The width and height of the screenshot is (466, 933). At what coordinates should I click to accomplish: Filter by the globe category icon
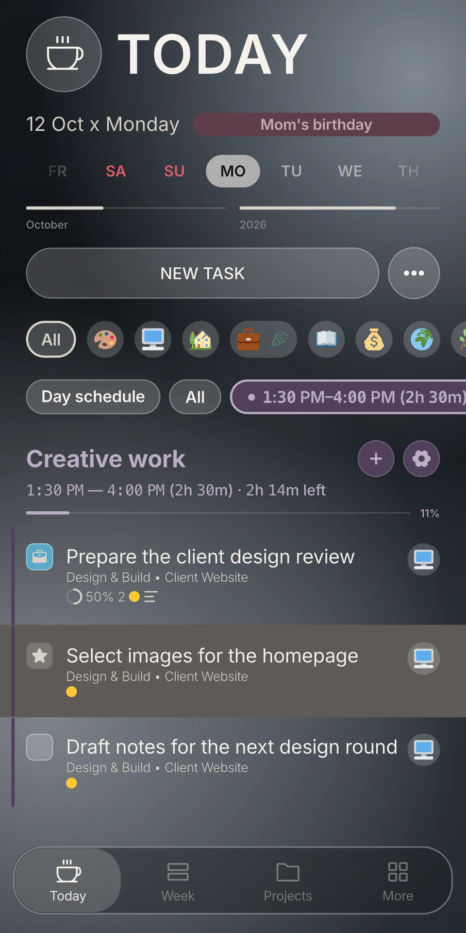[422, 339]
